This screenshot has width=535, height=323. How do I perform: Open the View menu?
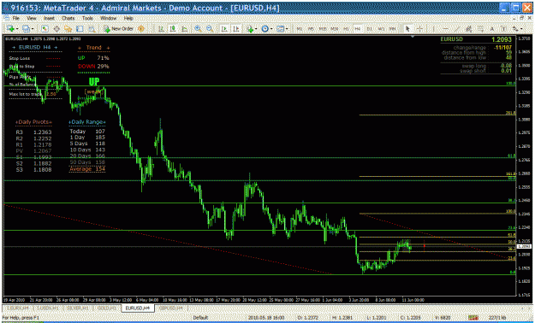[32, 18]
